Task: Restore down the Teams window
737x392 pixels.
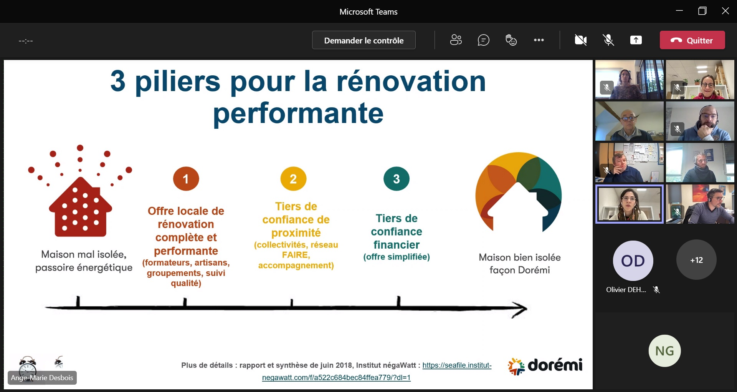Action: pos(702,11)
